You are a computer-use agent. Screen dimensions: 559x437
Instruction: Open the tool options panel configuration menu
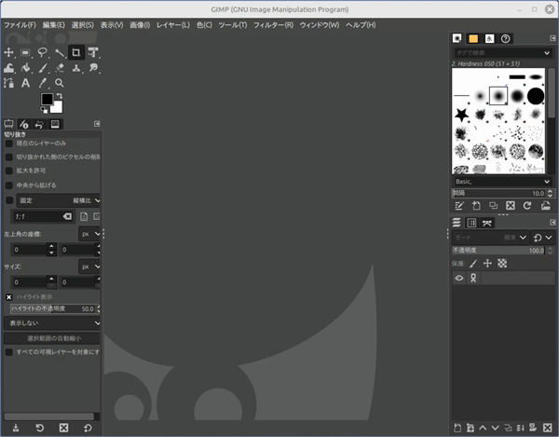(x=97, y=124)
